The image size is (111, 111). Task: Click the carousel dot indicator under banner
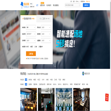pyautogui.click(x=55, y=66)
